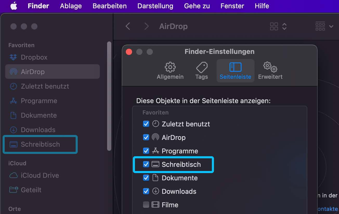Click the Favoriten heading in Finder sidebar
Image resolution: width=339 pixels, height=214 pixels.
click(x=21, y=45)
